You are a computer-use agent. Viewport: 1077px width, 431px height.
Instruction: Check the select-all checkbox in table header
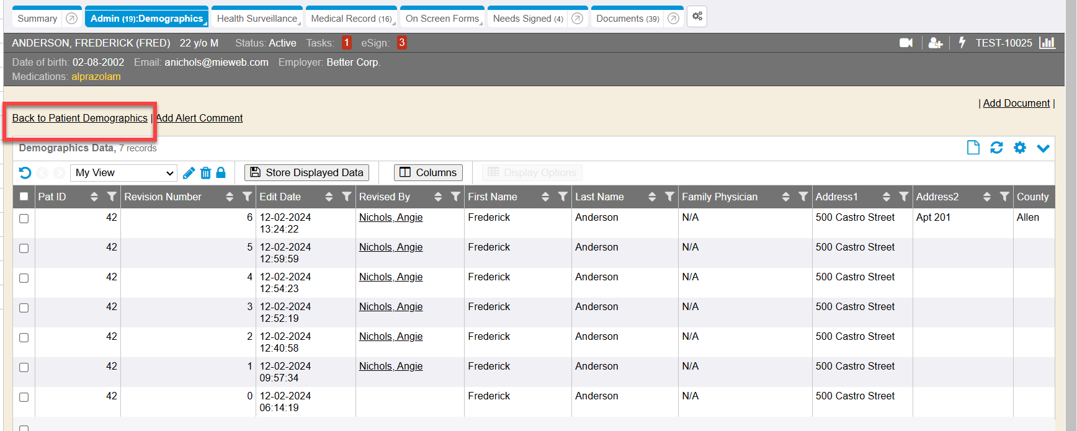point(24,197)
